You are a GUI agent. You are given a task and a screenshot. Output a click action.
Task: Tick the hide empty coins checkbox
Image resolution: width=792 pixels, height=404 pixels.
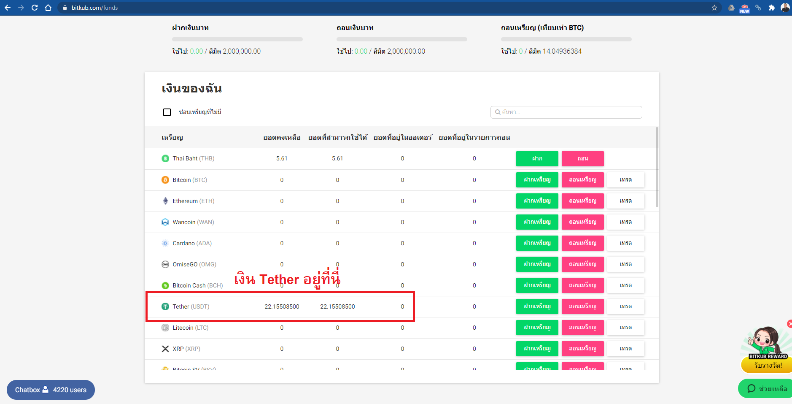pos(167,112)
